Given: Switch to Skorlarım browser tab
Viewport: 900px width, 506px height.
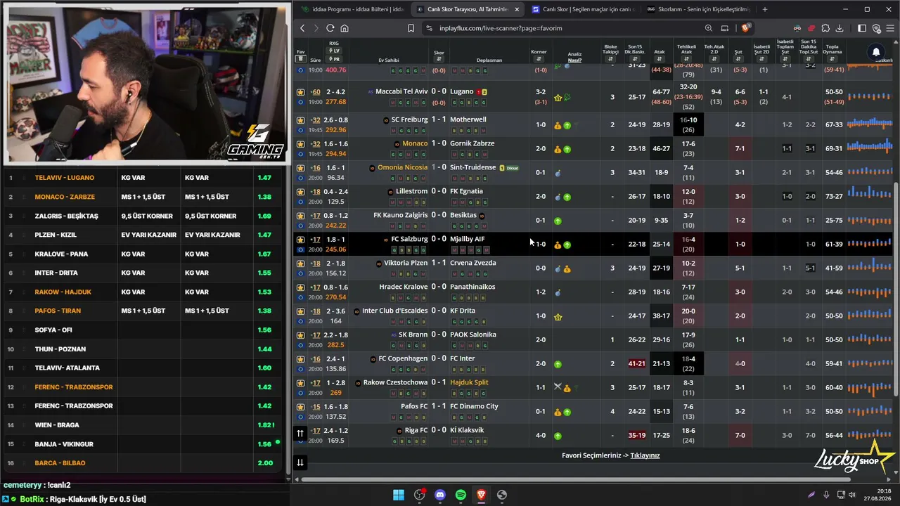Looking at the screenshot, I should [x=698, y=9].
